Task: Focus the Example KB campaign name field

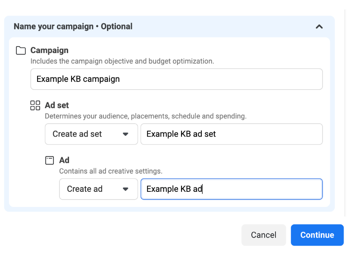Action: click(x=177, y=79)
